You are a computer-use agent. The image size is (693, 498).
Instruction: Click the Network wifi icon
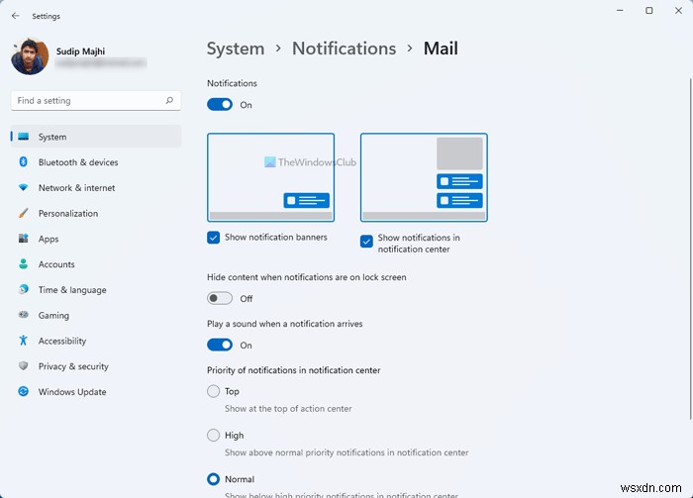[x=24, y=187]
